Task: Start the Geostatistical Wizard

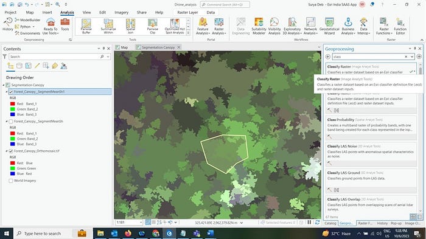Action: [329, 26]
